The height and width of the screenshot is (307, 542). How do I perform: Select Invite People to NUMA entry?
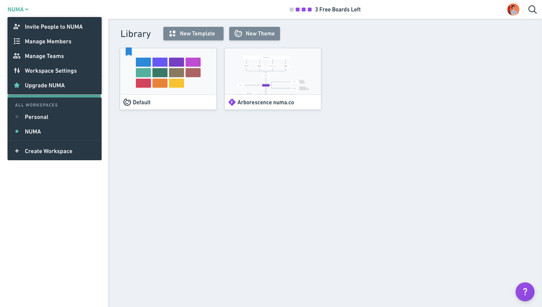(55, 26)
